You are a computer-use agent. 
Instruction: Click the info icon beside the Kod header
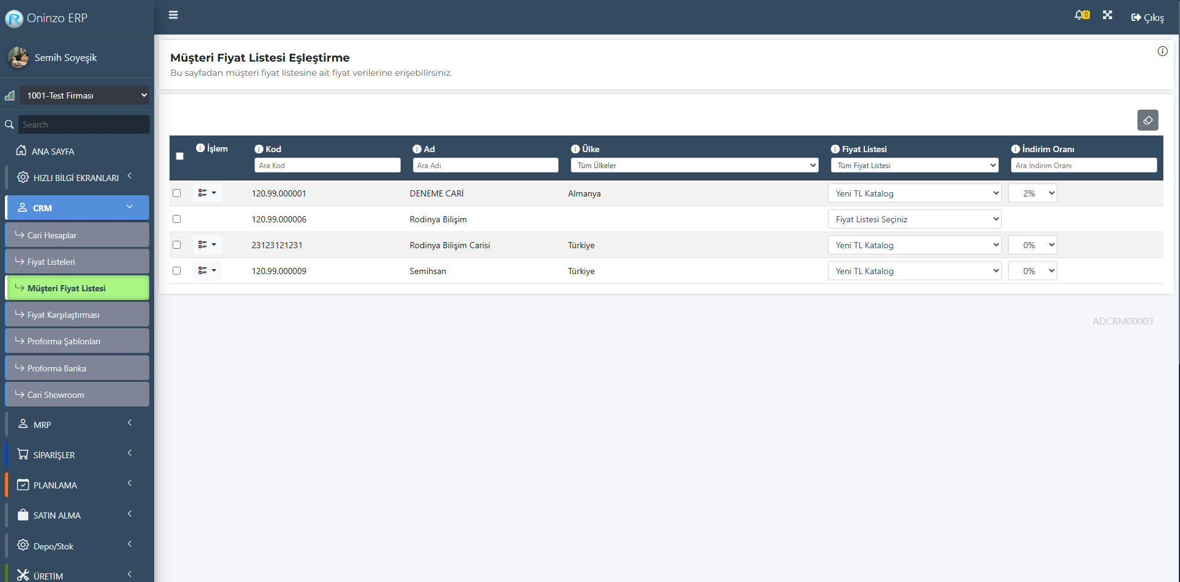259,149
